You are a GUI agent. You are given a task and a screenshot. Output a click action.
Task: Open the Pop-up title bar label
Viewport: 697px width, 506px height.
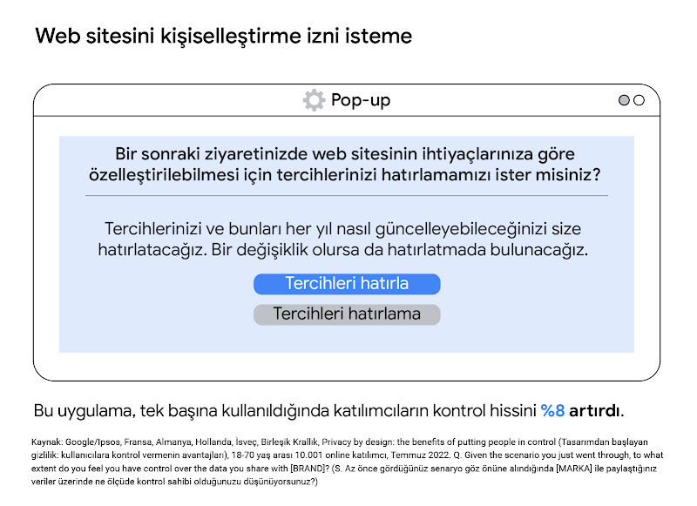pos(362,99)
